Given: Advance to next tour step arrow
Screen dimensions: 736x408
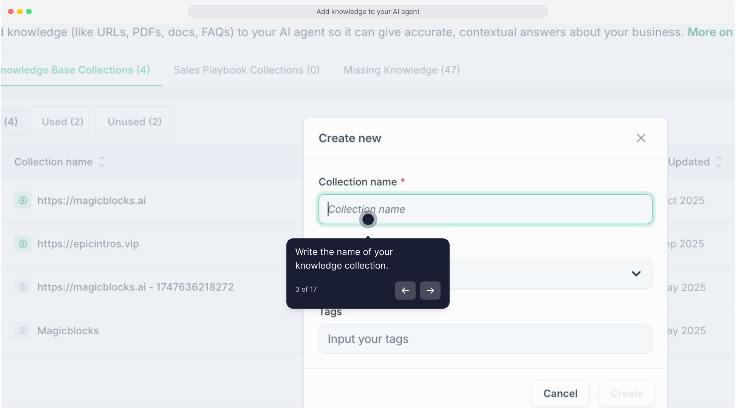Looking at the screenshot, I should point(430,291).
